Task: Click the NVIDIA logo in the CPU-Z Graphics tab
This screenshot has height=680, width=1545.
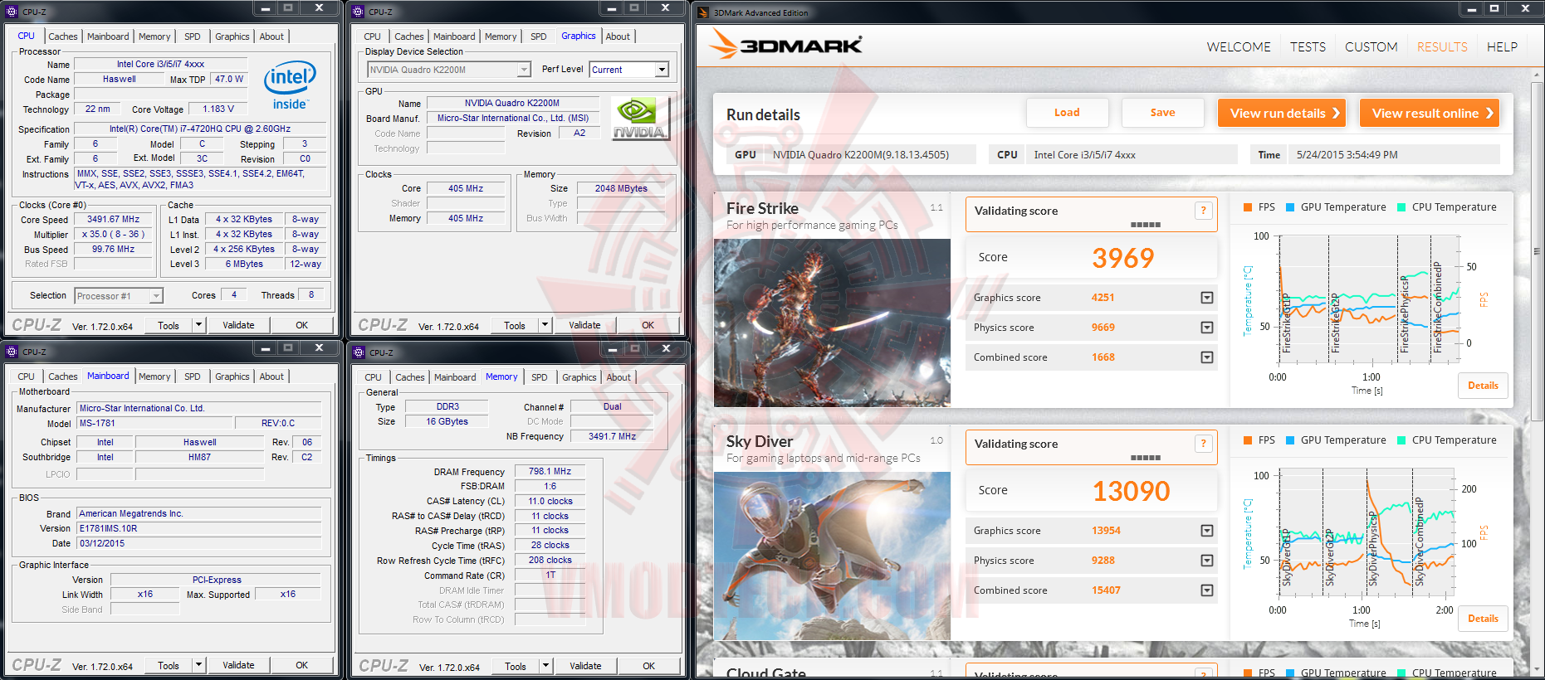Action: (x=639, y=118)
